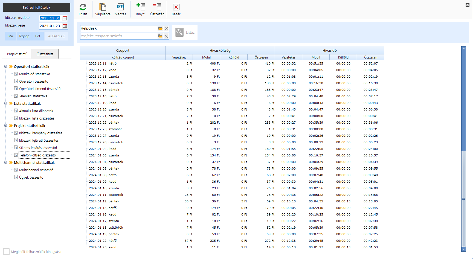
Task: Open folder browser for project group filter
Action: pyautogui.click(x=160, y=36)
